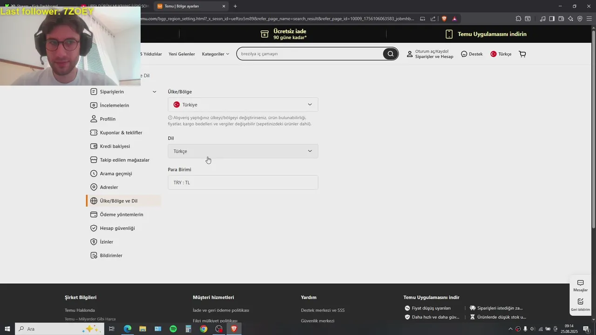Close the Temu Bölge ayarları tab
The image size is (596, 335).
coord(224,6)
